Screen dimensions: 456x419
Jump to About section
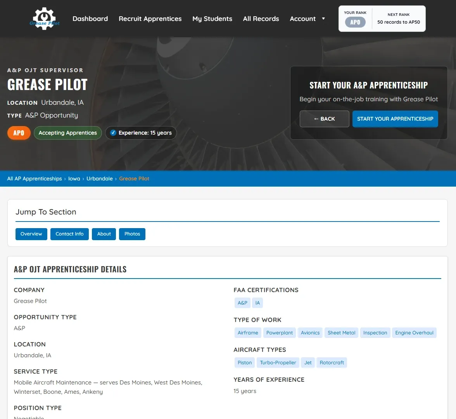(104, 234)
